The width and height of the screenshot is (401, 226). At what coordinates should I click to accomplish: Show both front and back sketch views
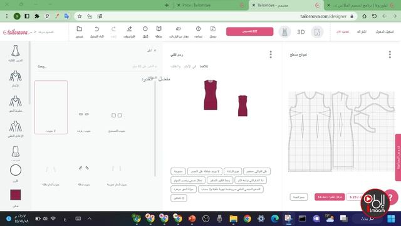tap(204, 67)
